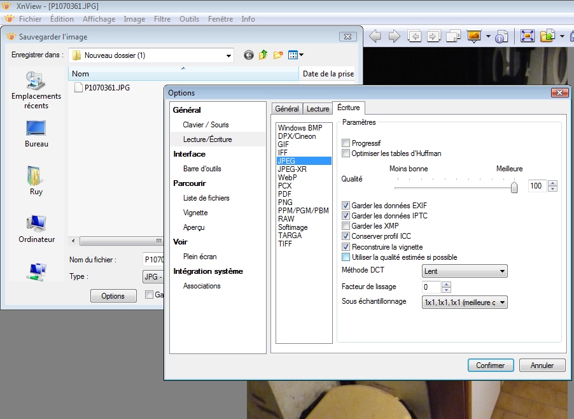Click the Qualité slider handle

pos(514,187)
